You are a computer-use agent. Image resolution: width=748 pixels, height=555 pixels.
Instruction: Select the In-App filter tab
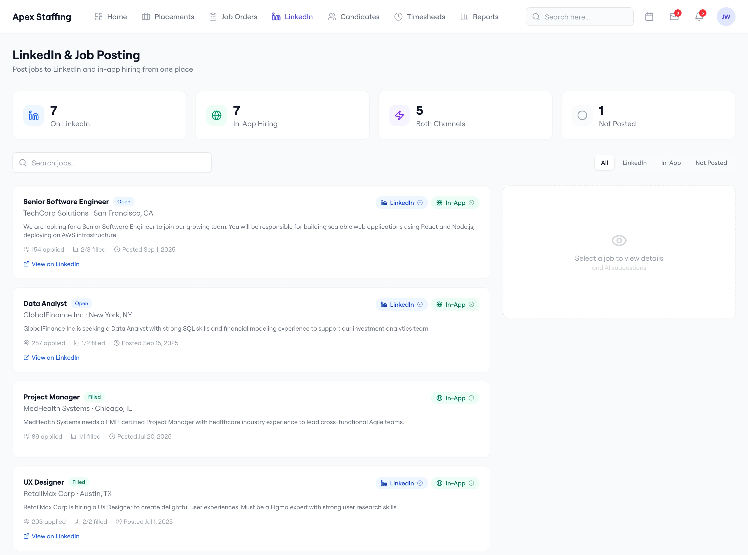(670, 163)
